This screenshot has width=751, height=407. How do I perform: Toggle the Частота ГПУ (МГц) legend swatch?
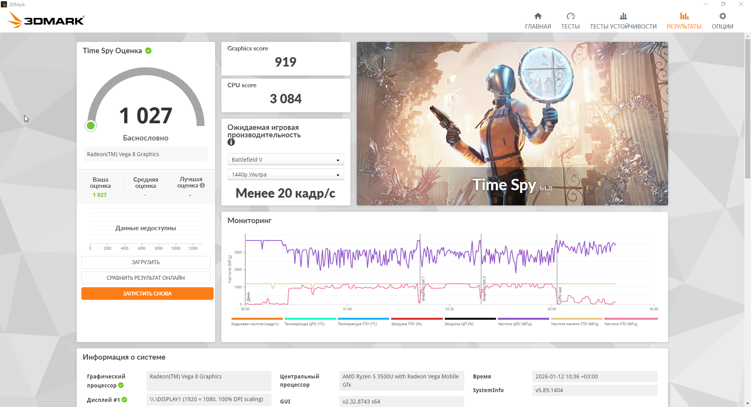[x=631, y=319]
